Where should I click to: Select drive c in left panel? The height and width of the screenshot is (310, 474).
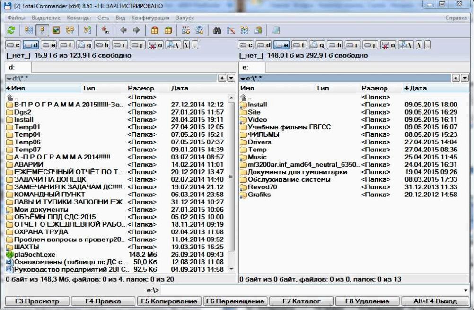[13, 45]
